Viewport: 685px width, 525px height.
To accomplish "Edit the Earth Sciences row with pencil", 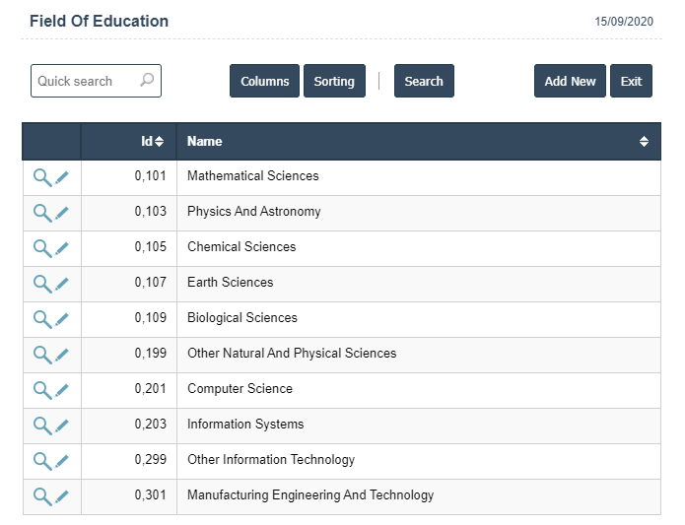I will point(62,284).
